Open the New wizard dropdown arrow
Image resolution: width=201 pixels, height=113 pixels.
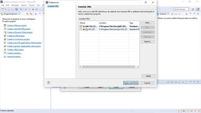coord(6,9)
